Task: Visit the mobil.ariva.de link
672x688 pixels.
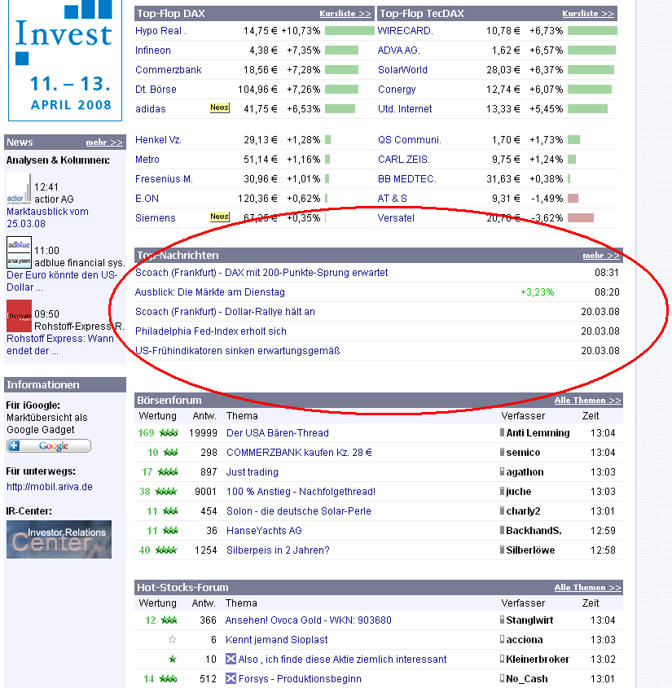Action: tap(50, 487)
